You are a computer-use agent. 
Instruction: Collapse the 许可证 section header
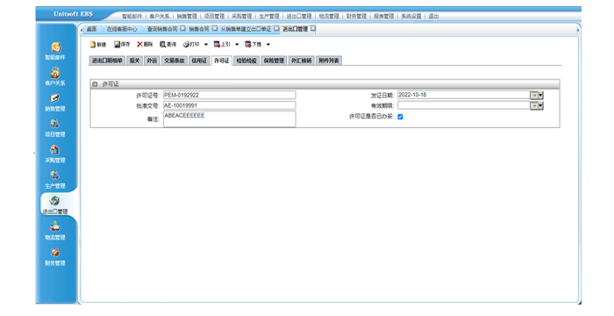pyautogui.click(x=95, y=84)
